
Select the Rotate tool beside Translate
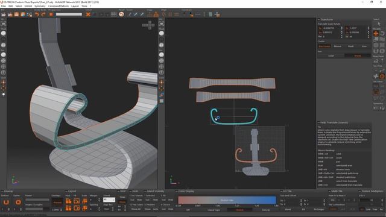point(382,34)
